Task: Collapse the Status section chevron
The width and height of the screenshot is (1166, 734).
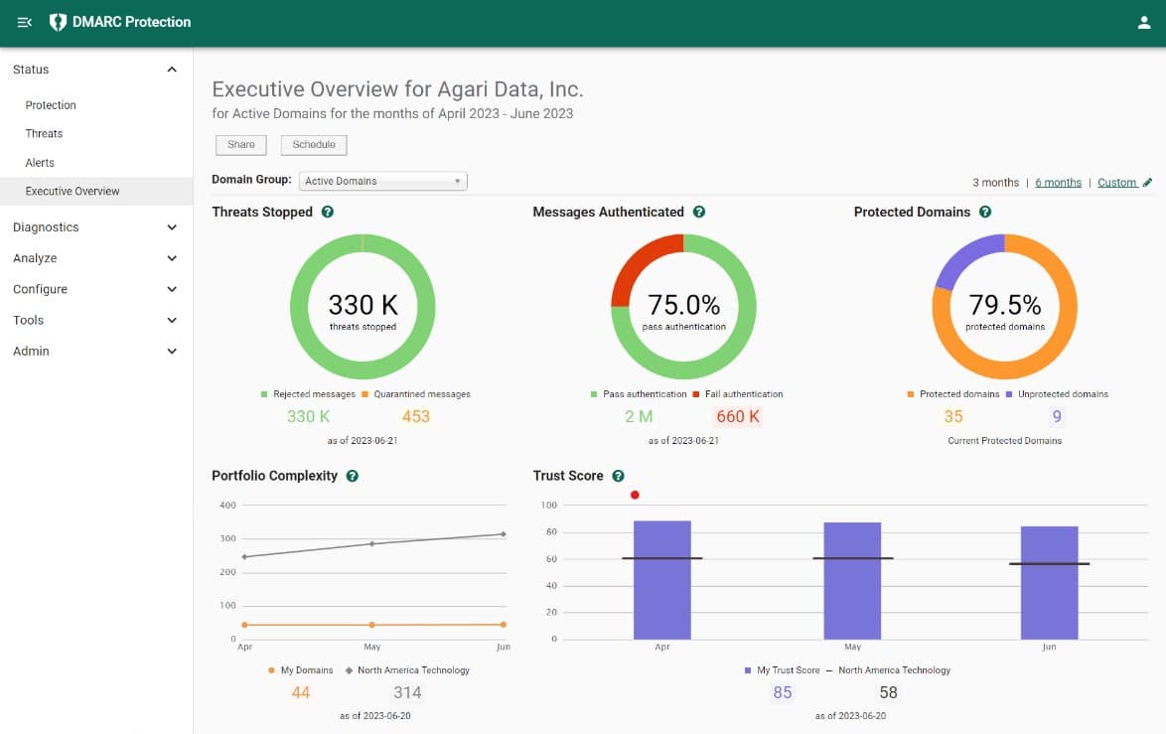Action: pos(172,70)
